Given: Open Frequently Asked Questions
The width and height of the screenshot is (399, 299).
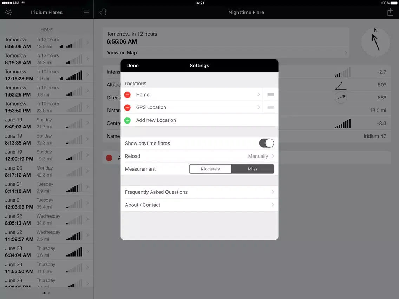Looking at the screenshot, I should (199, 192).
